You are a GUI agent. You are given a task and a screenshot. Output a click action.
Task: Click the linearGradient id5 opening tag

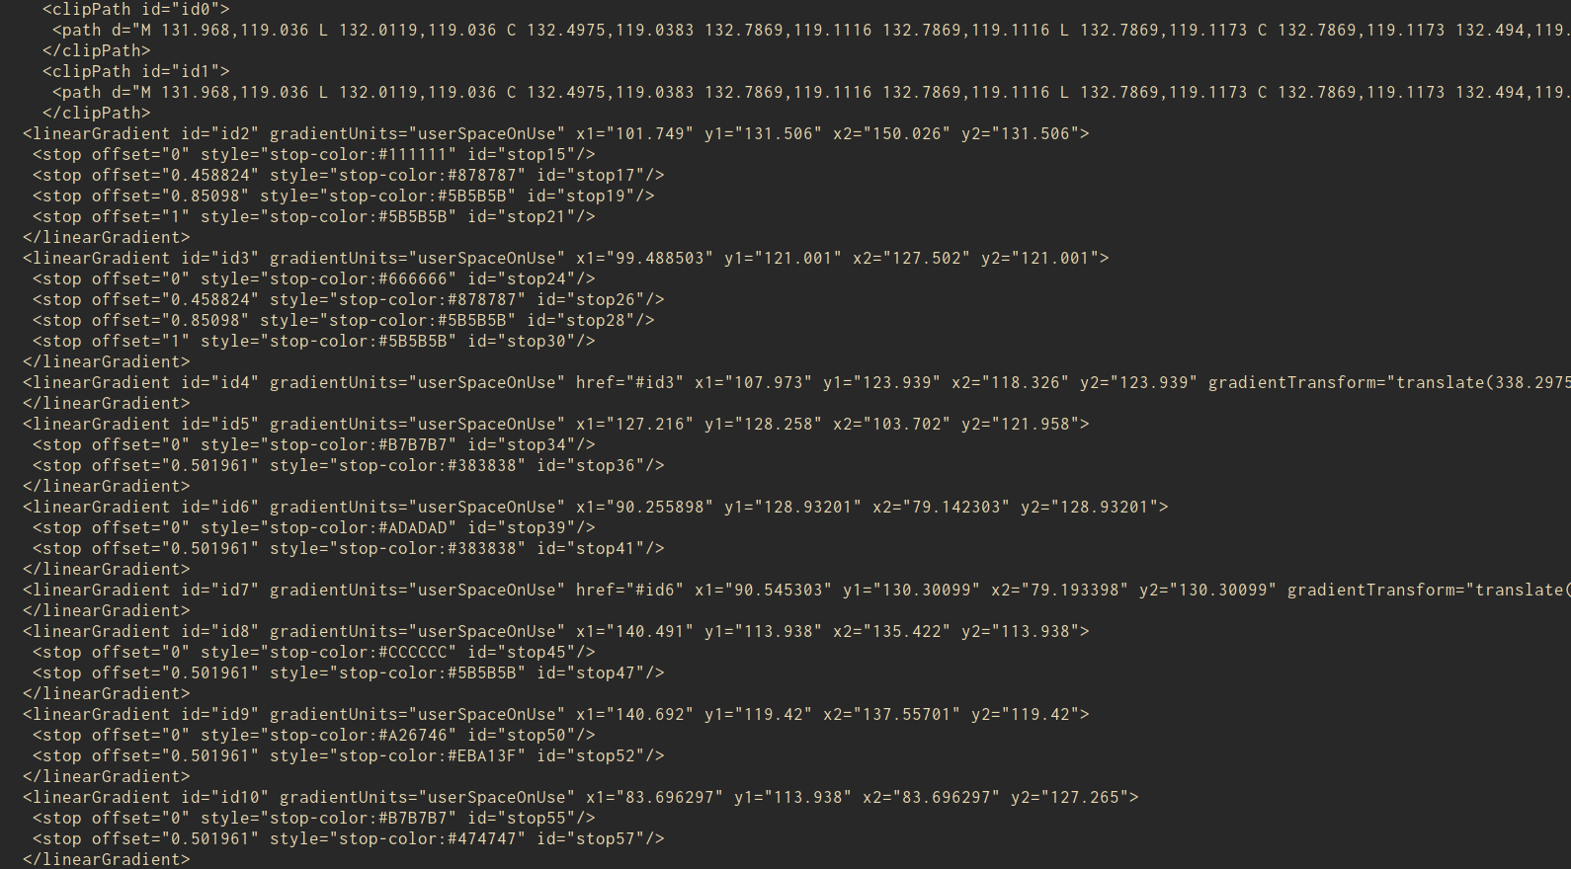tap(555, 424)
